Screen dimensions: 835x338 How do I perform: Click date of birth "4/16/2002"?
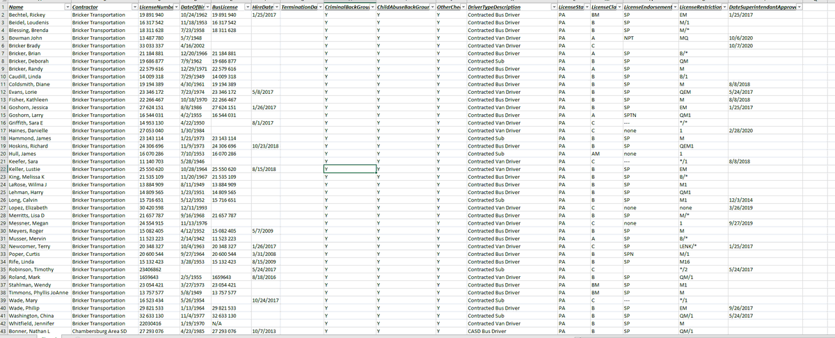click(195, 45)
